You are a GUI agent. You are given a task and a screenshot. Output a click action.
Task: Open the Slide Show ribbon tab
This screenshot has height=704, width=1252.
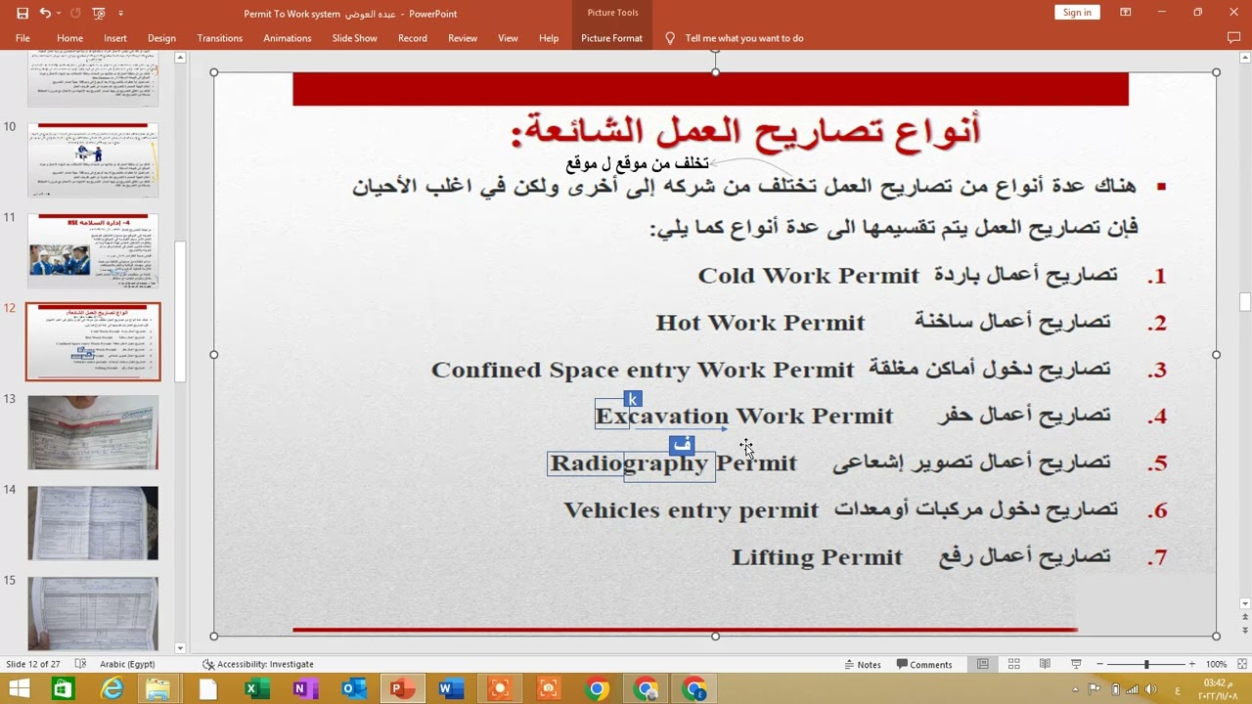click(x=354, y=38)
